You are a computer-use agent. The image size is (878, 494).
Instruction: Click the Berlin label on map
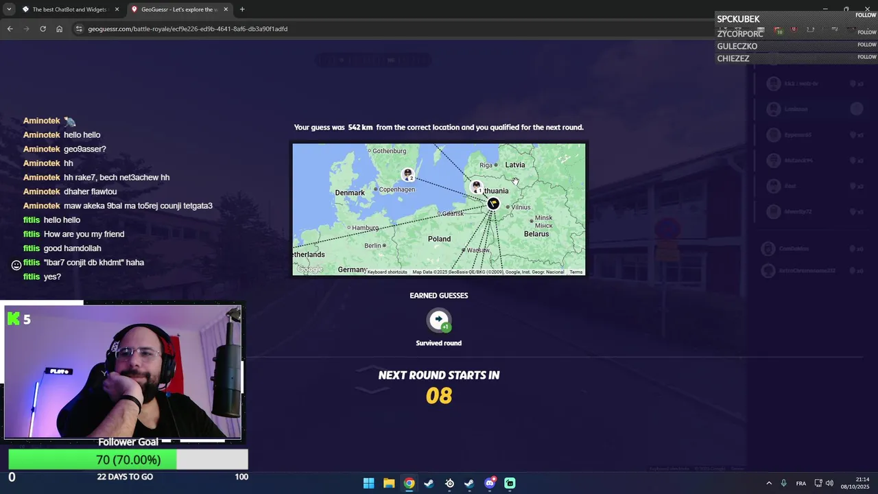[372, 246]
